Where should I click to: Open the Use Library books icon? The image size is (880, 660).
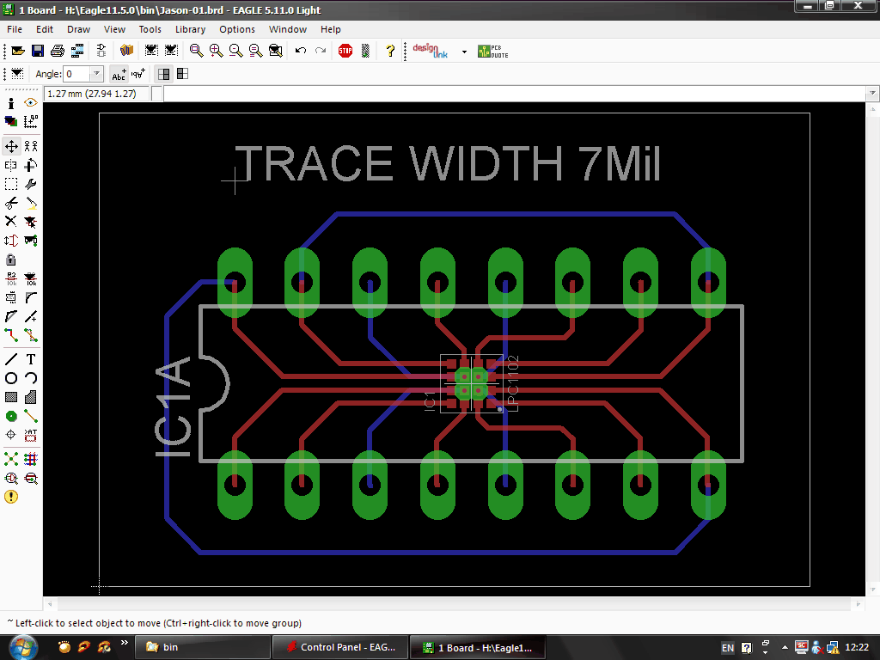coord(127,51)
